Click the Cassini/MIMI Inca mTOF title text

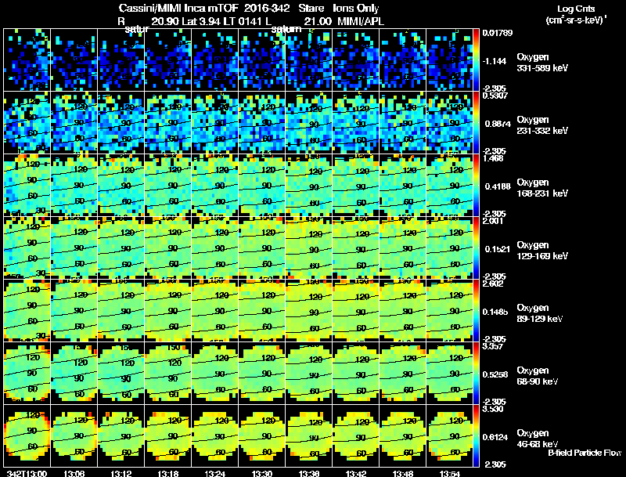[x=178, y=8]
